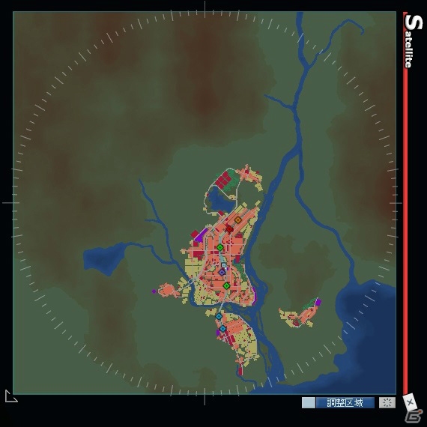
Task: Click the white square marker in the city
Action: pos(224,265)
